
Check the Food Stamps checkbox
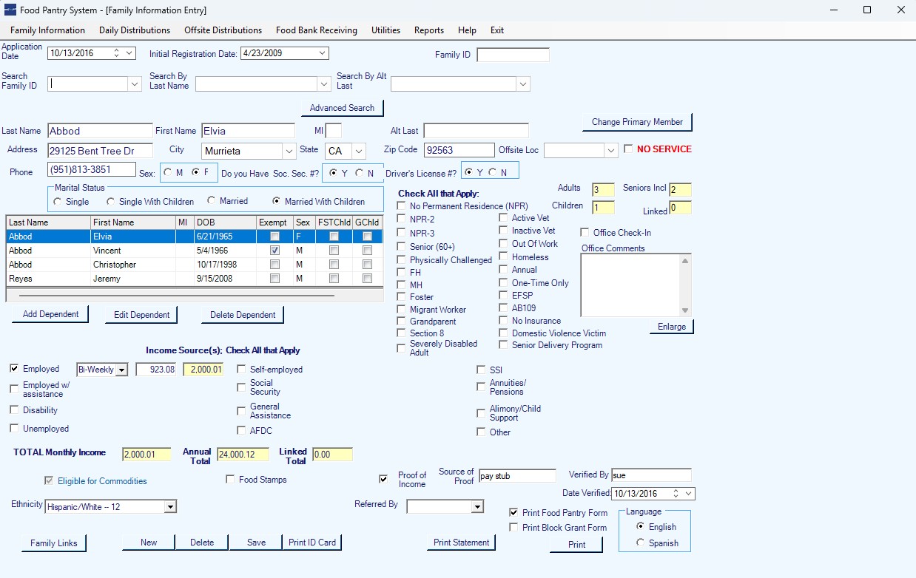point(230,480)
